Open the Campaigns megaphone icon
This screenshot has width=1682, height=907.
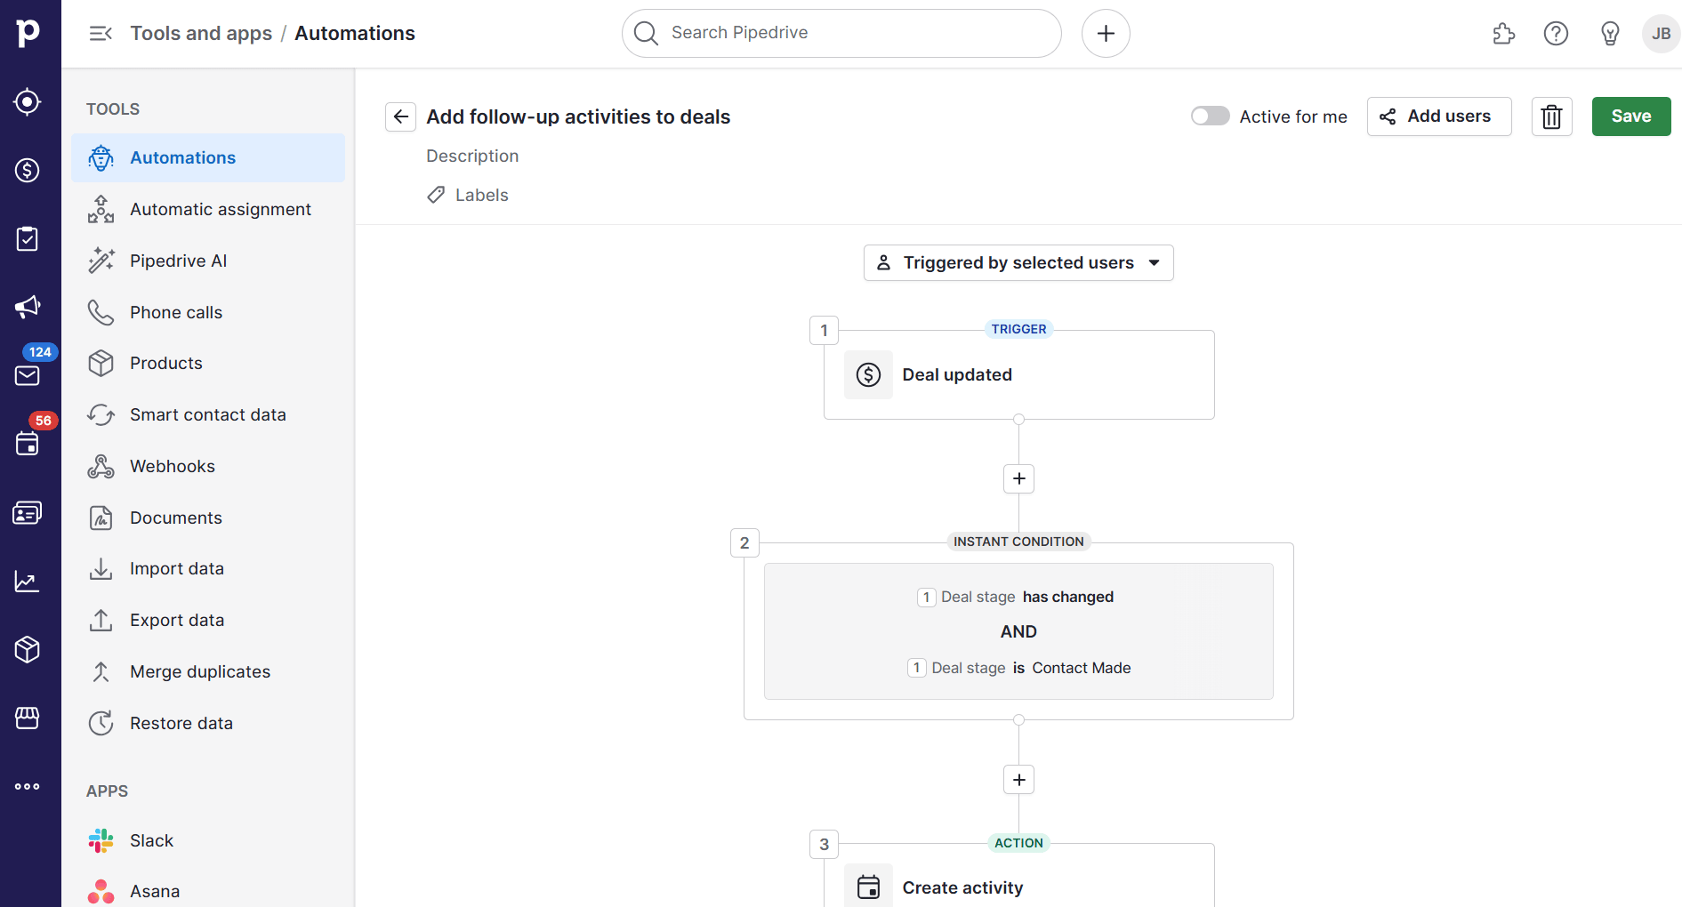tap(27, 307)
